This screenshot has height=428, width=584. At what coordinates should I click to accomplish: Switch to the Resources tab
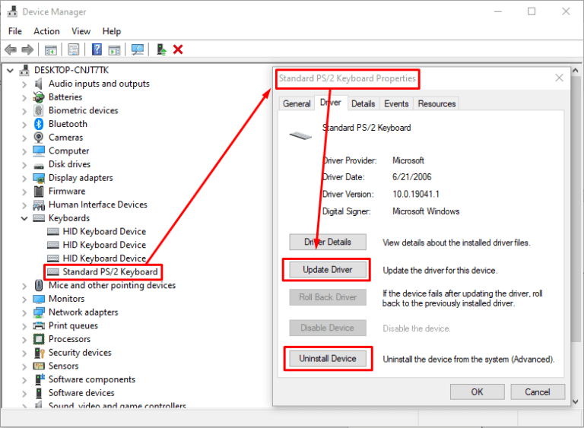436,103
